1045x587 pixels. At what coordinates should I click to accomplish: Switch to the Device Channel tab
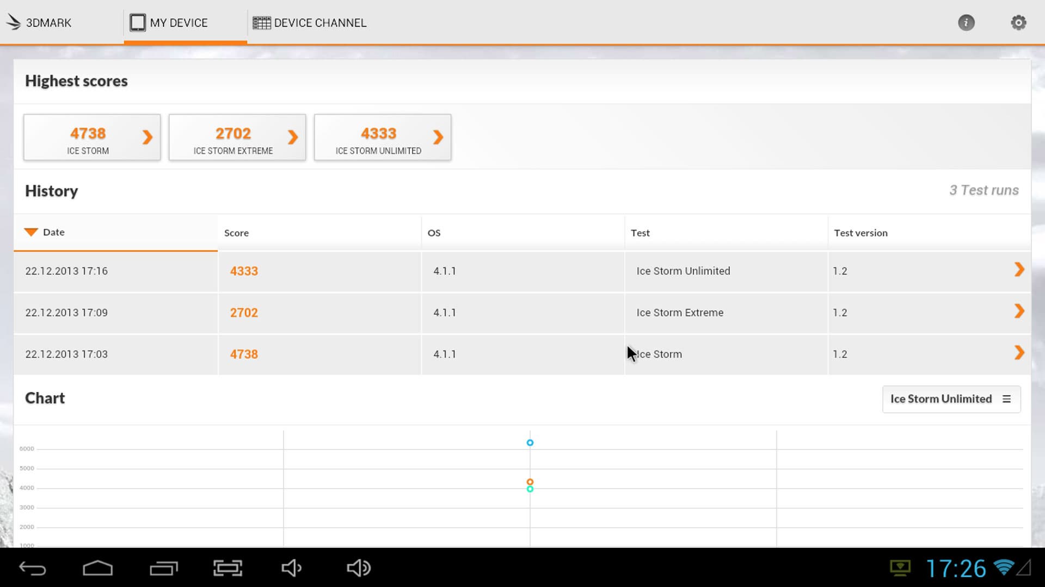tap(310, 23)
